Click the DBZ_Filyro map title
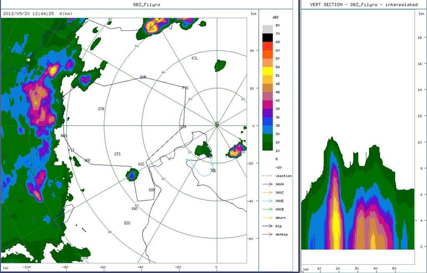Image resolution: width=427 pixels, height=273 pixels. (x=146, y=5)
